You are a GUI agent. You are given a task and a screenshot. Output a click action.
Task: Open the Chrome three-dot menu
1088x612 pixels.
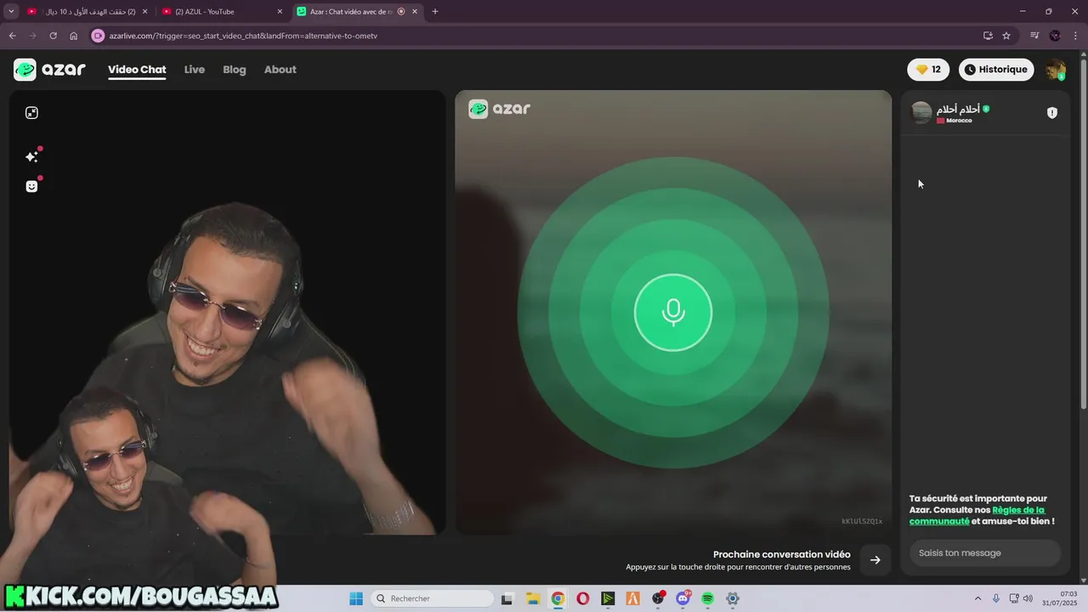coord(1074,36)
